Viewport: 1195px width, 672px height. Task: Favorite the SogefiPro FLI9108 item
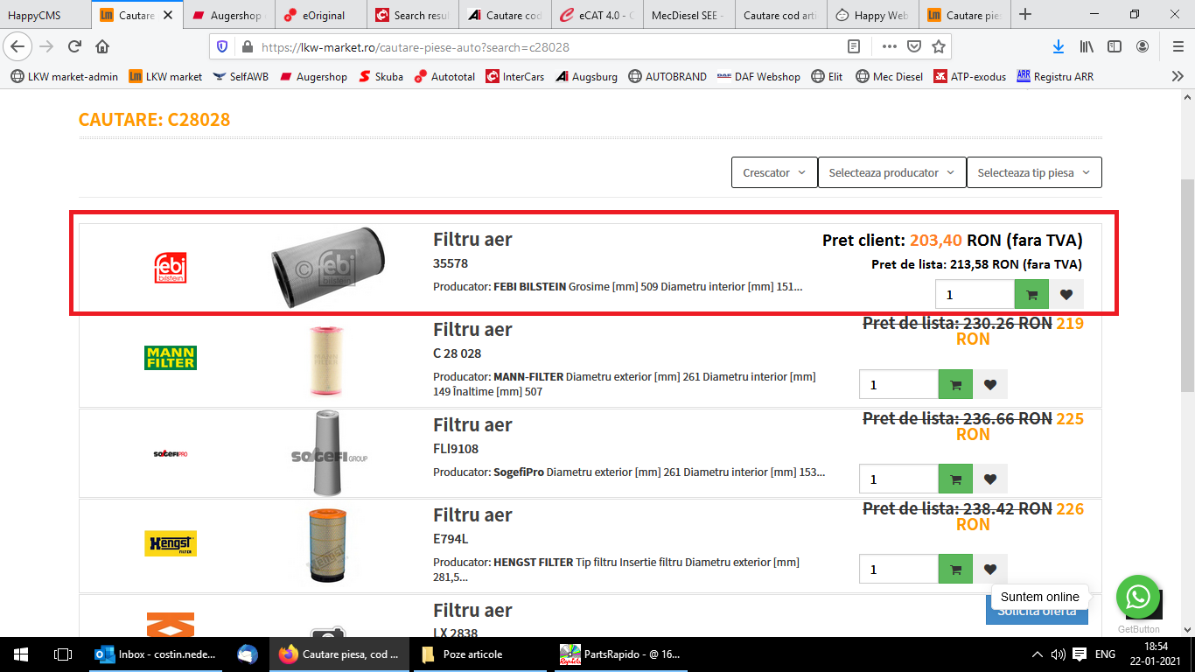click(x=990, y=479)
